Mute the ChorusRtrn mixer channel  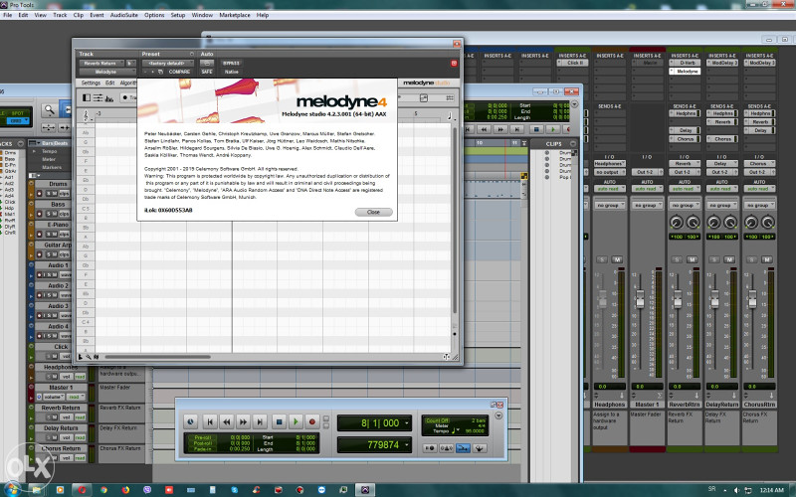[x=767, y=259]
